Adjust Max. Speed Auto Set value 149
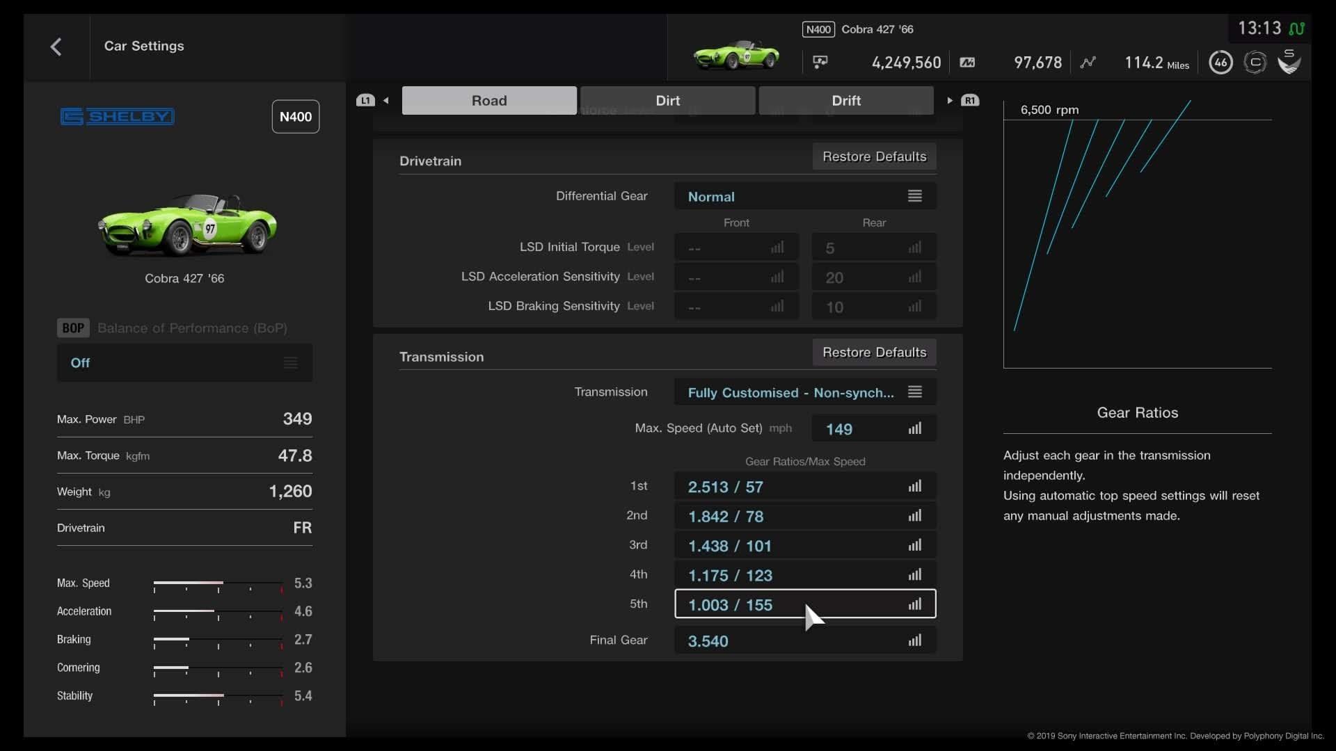 point(874,428)
